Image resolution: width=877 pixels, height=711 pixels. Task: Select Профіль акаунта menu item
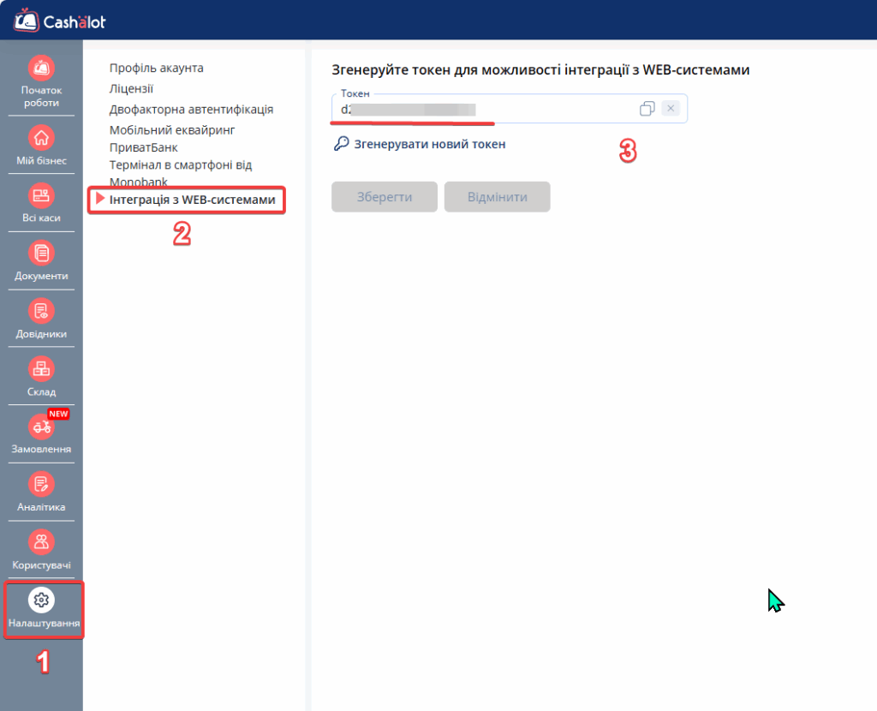157,68
